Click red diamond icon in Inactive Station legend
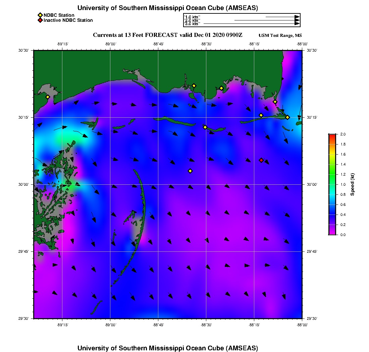 click(40, 20)
